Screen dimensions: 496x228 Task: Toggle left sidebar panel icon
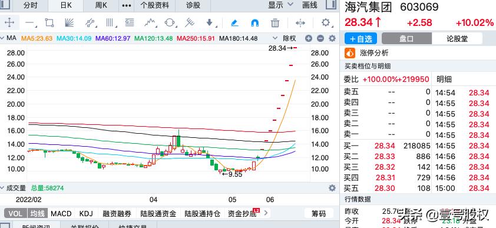5,5
